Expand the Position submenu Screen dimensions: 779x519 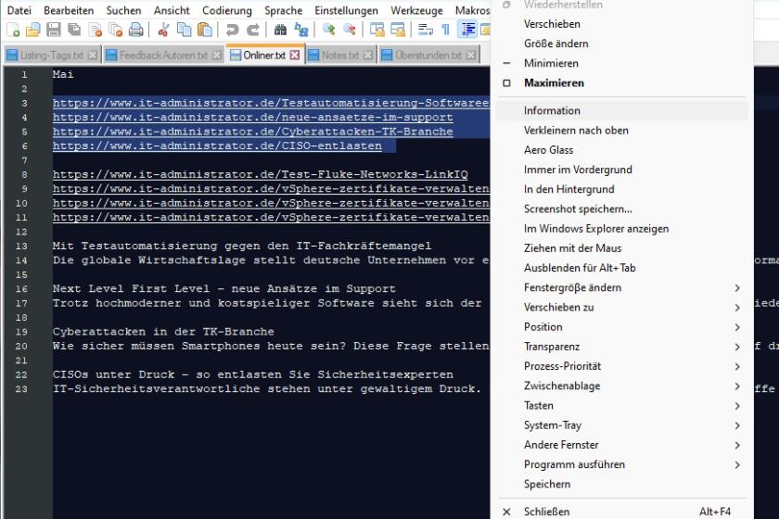click(x=621, y=327)
